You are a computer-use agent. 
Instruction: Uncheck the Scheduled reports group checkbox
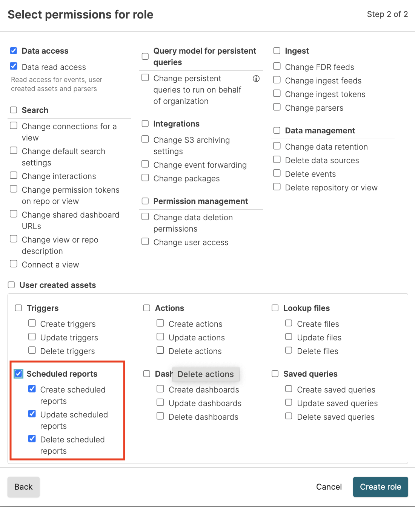click(18, 374)
